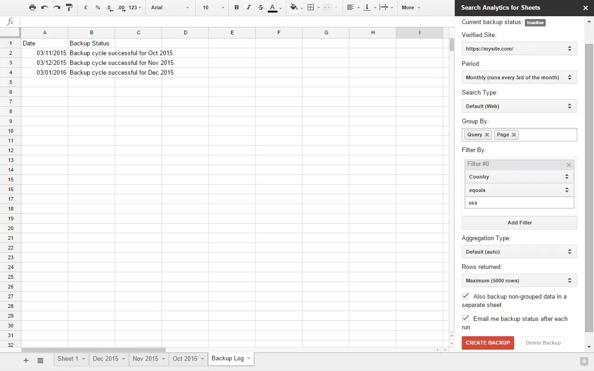Delete Filter #0 with its X
Image resolution: width=594 pixels, height=371 pixels.
pyautogui.click(x=569, y=165)
